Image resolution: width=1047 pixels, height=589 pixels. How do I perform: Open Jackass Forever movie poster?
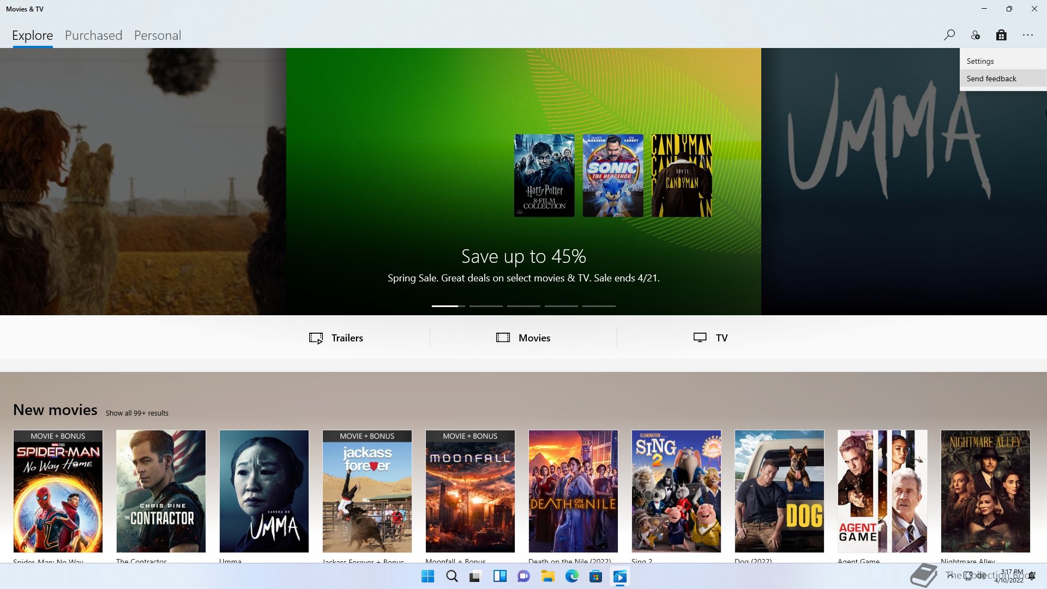[367, 491]
